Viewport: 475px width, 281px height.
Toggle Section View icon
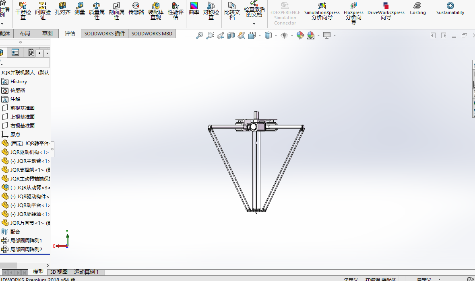point(231,36)
